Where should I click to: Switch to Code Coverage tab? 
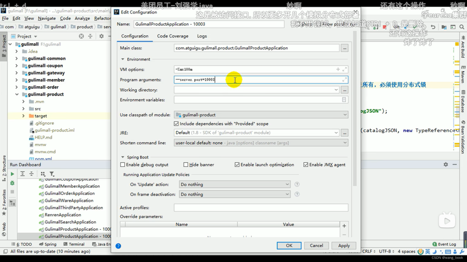pyautogui.click(x=173, y=36)
